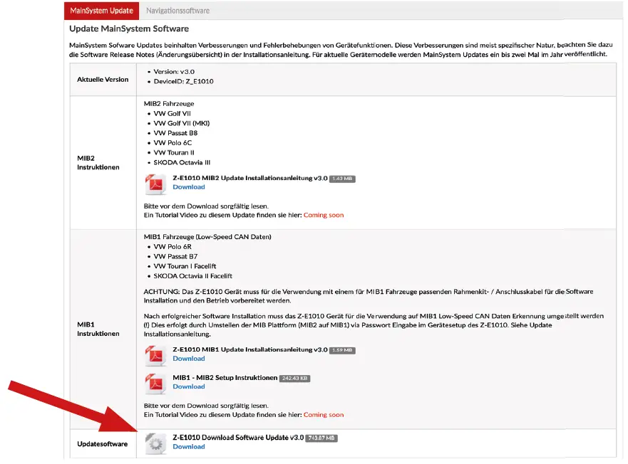This screenshot has height=464, width=628.
Task: Download the MIB1 - MIB2 Setup Instruktionen
Action: click(188, 386)
